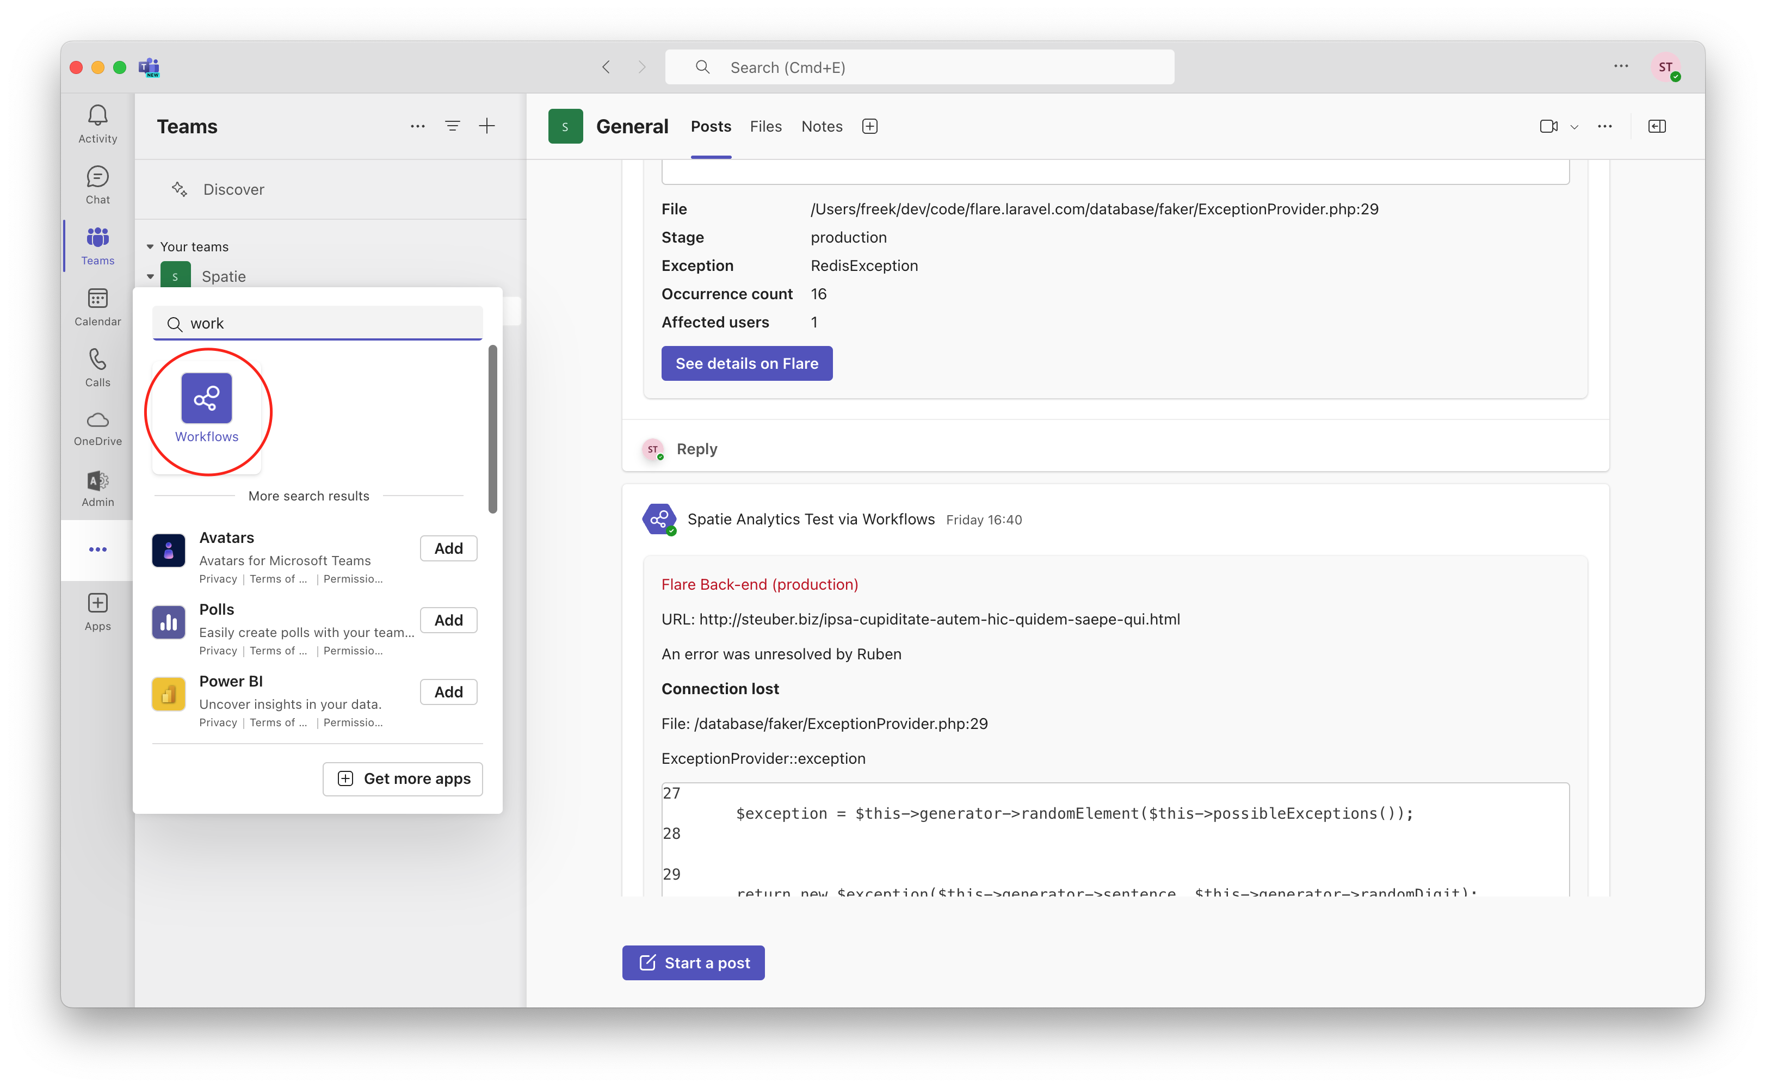
Task: Click the filter icon in the Teams panel
Action: (x=453, y=126)
